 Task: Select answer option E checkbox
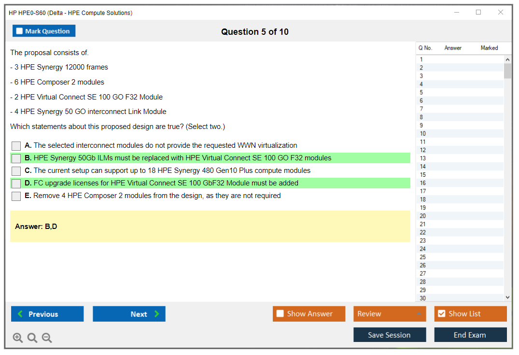(16, 196)
